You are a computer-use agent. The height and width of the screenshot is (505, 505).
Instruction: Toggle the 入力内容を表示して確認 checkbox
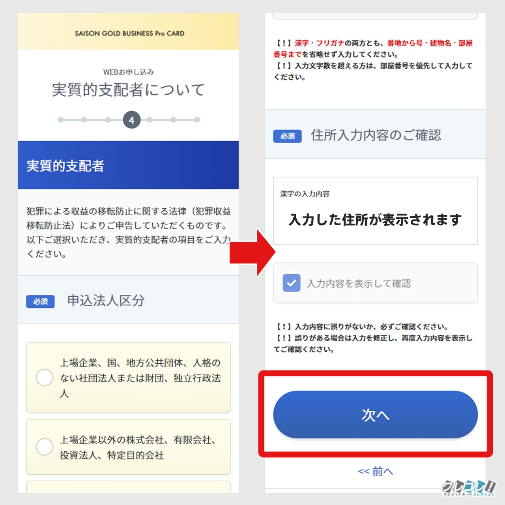(292, 283)
